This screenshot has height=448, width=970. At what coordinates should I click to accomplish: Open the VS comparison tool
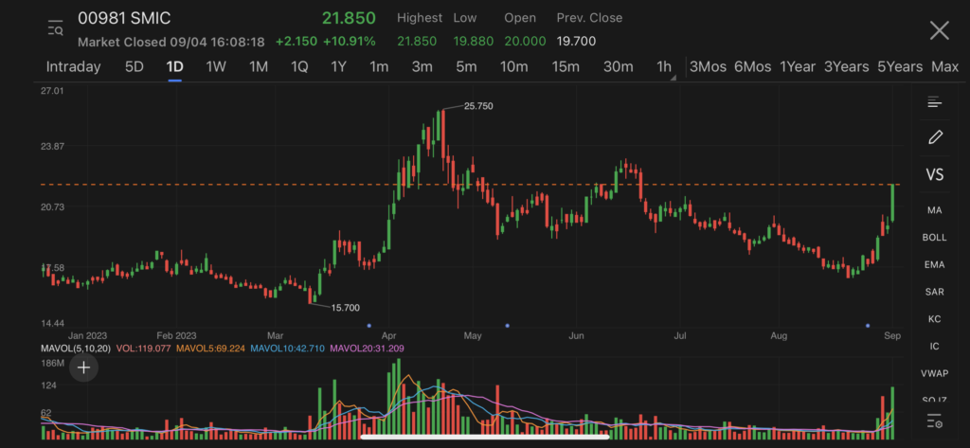click(935, 175)
